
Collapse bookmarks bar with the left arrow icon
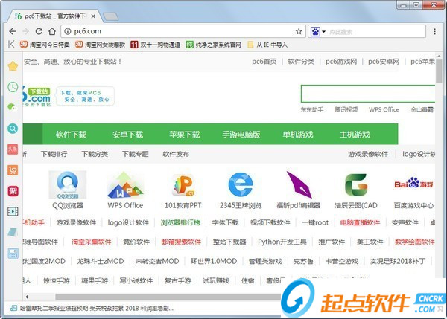pos(11,44)
